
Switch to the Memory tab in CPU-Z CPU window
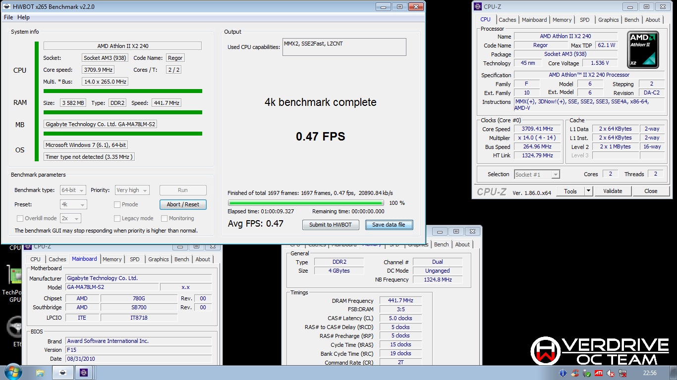(562, 20)
